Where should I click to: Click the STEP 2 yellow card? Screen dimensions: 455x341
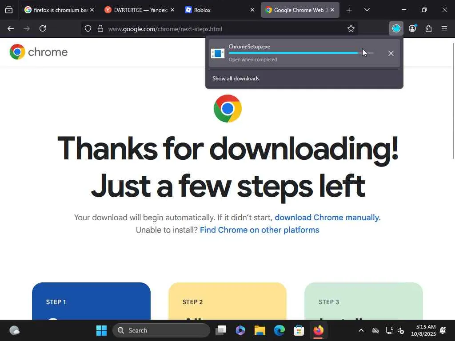(x=227, y=301)
